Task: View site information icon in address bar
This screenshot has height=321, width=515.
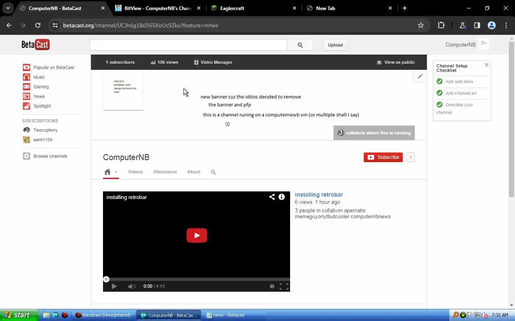Action: [55, 25]
